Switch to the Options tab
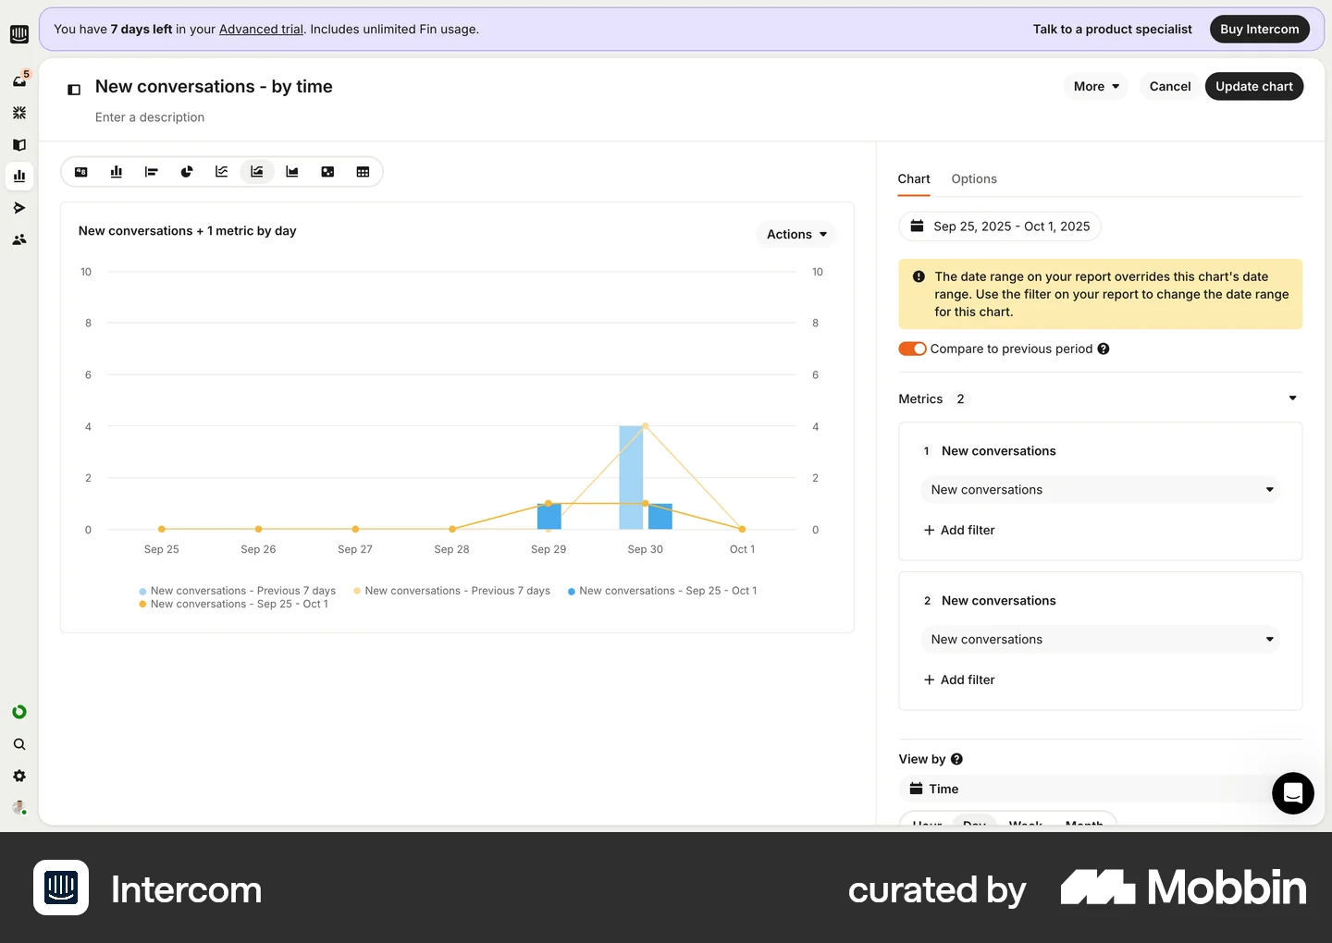This screenshot has height=943, width=1332. click(x=974, y=179)
